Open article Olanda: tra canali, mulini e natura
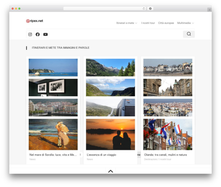Image resolution: width=221 pixels, height=187 pixels. [x=165, y=155]
